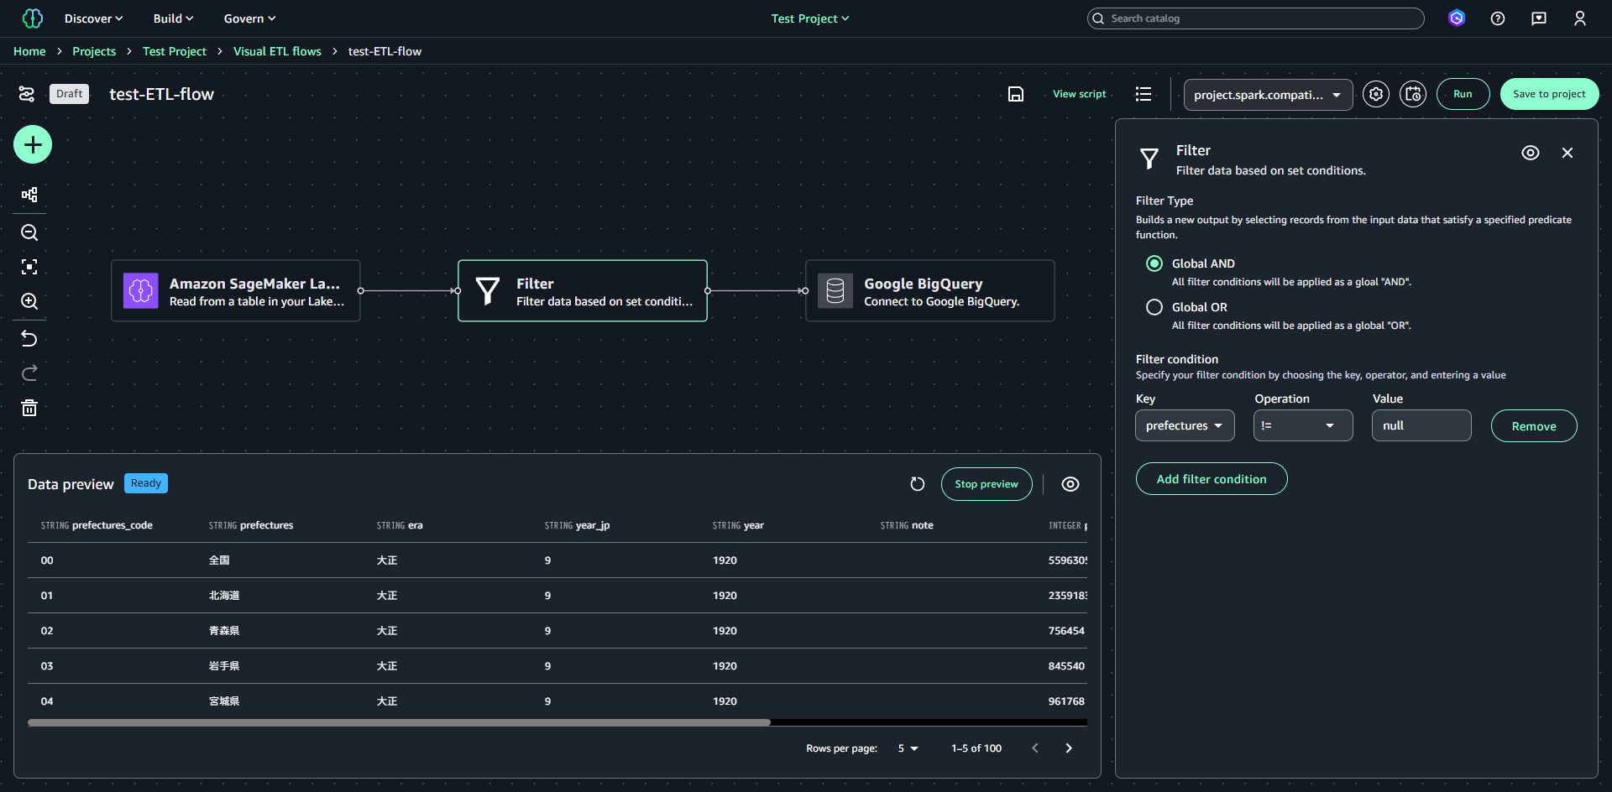Click Stop preview

[x=987, y=484]
